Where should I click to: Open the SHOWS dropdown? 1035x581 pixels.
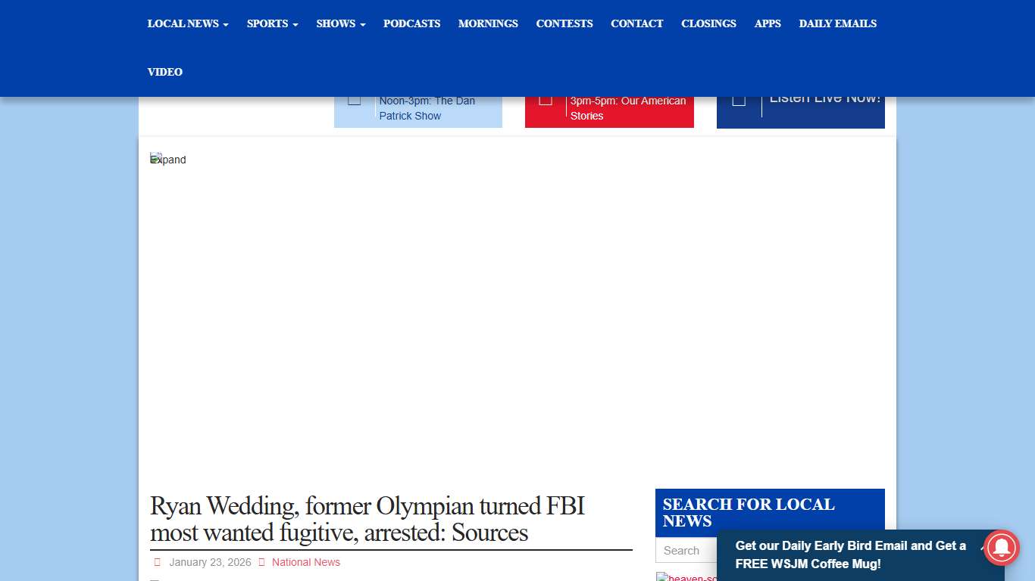click(x=340, y=23)
